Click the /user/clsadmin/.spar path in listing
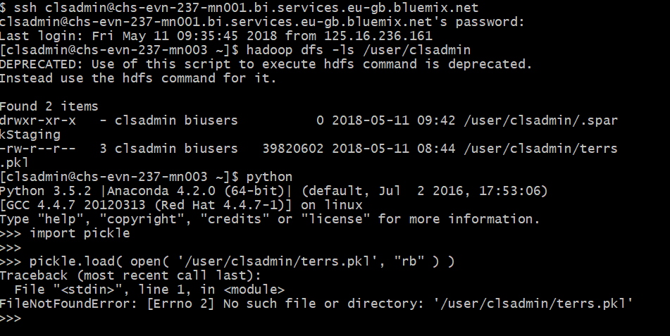Image resolution: width=670 pixels, height=336 pixels. tap(540, 120)
